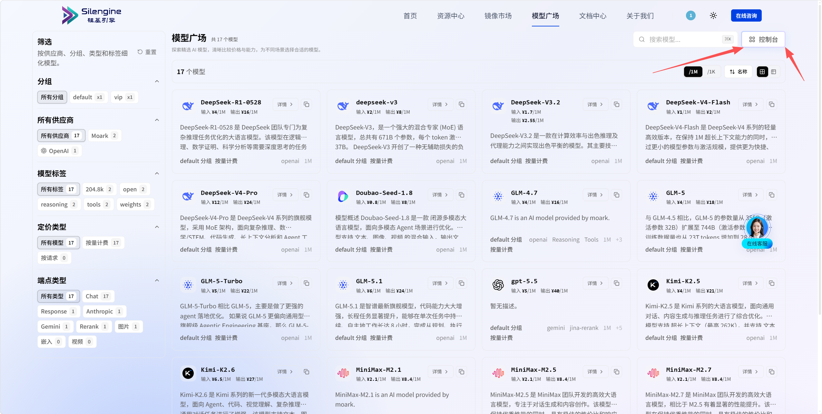Go to the 首页 nav item
Screen dimensions: 822x414
click(410, 16)
